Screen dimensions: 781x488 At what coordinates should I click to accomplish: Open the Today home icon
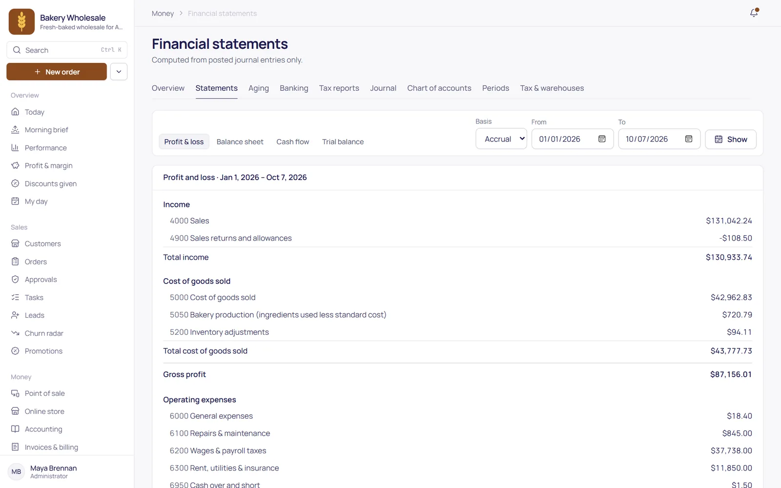pyautogui.click(x=15, y=112)
